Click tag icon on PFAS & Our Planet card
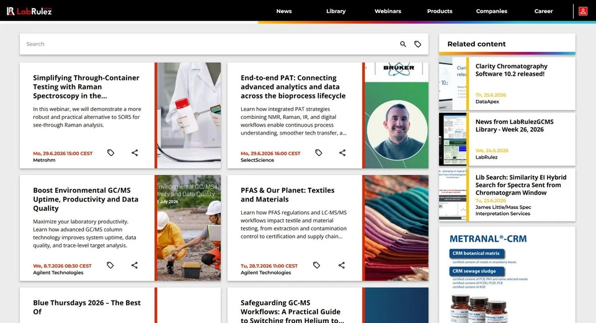 pos(316,265)
